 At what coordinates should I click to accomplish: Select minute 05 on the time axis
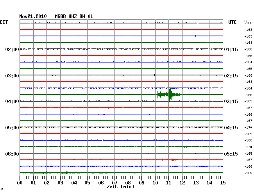coord(87,182)
